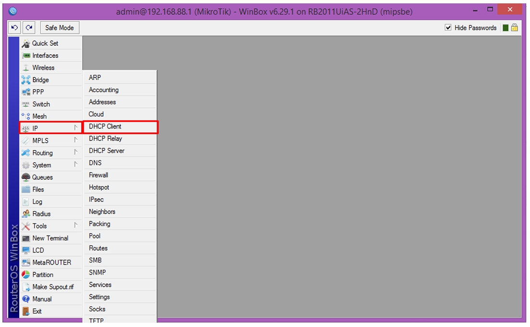
Task: Expand the Routing submenu arrow
Action: click(76, 152)
